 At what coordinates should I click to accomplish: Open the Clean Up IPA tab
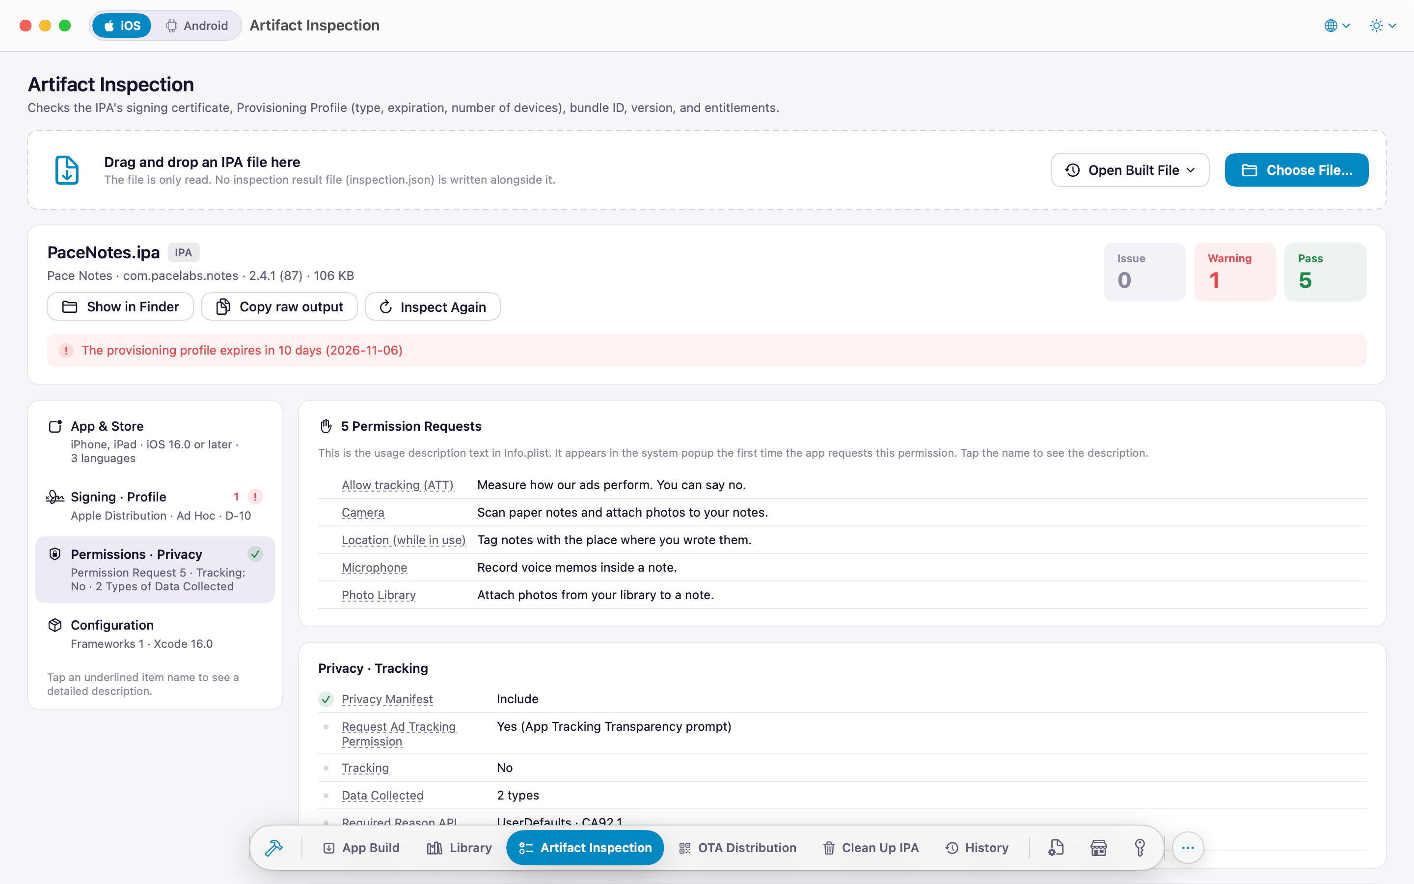click(870, 847)
